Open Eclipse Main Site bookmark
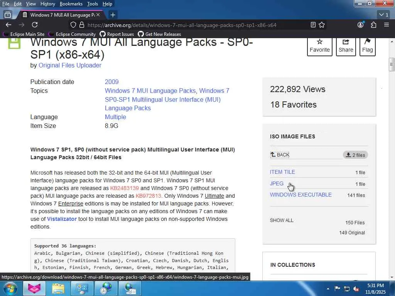 coord(24,34)
